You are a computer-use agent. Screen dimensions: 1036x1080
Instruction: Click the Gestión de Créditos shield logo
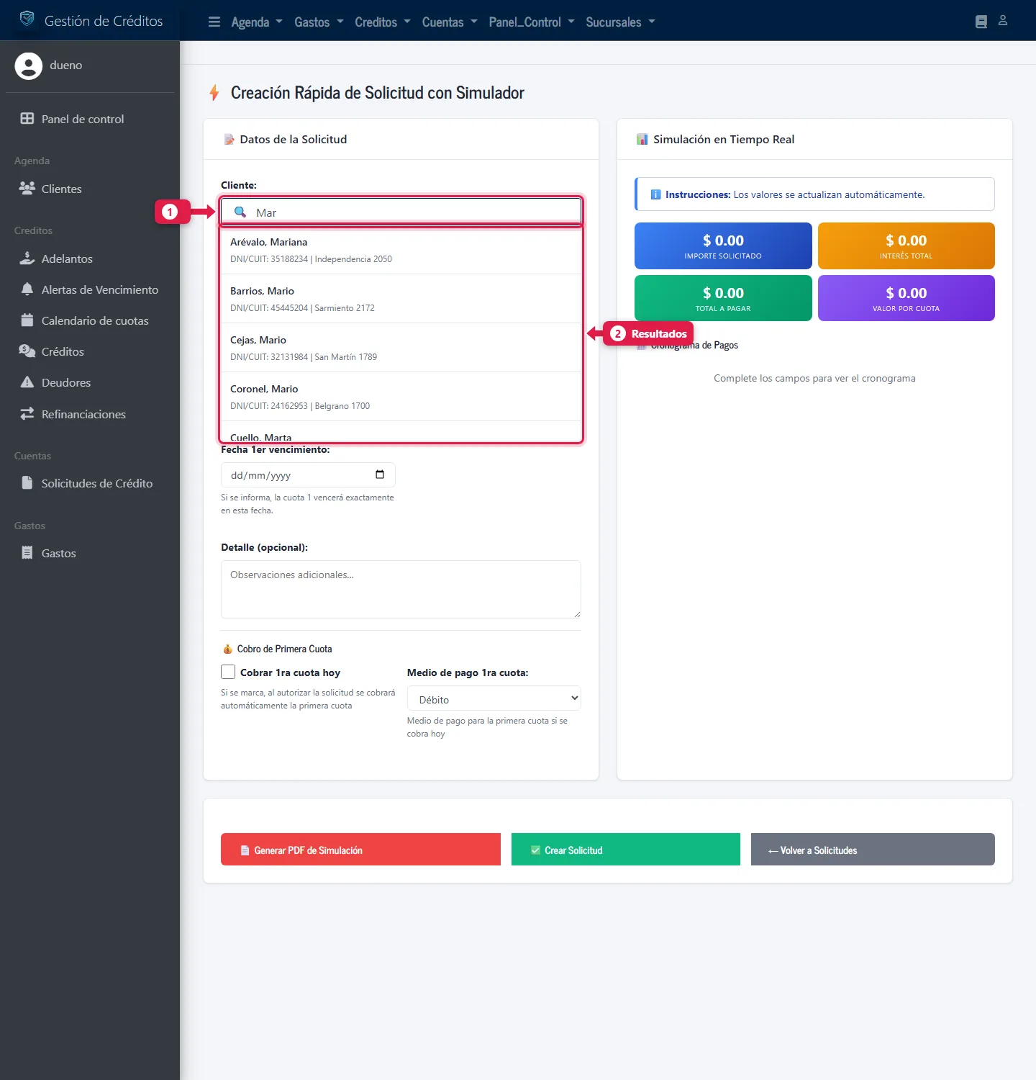27,19
